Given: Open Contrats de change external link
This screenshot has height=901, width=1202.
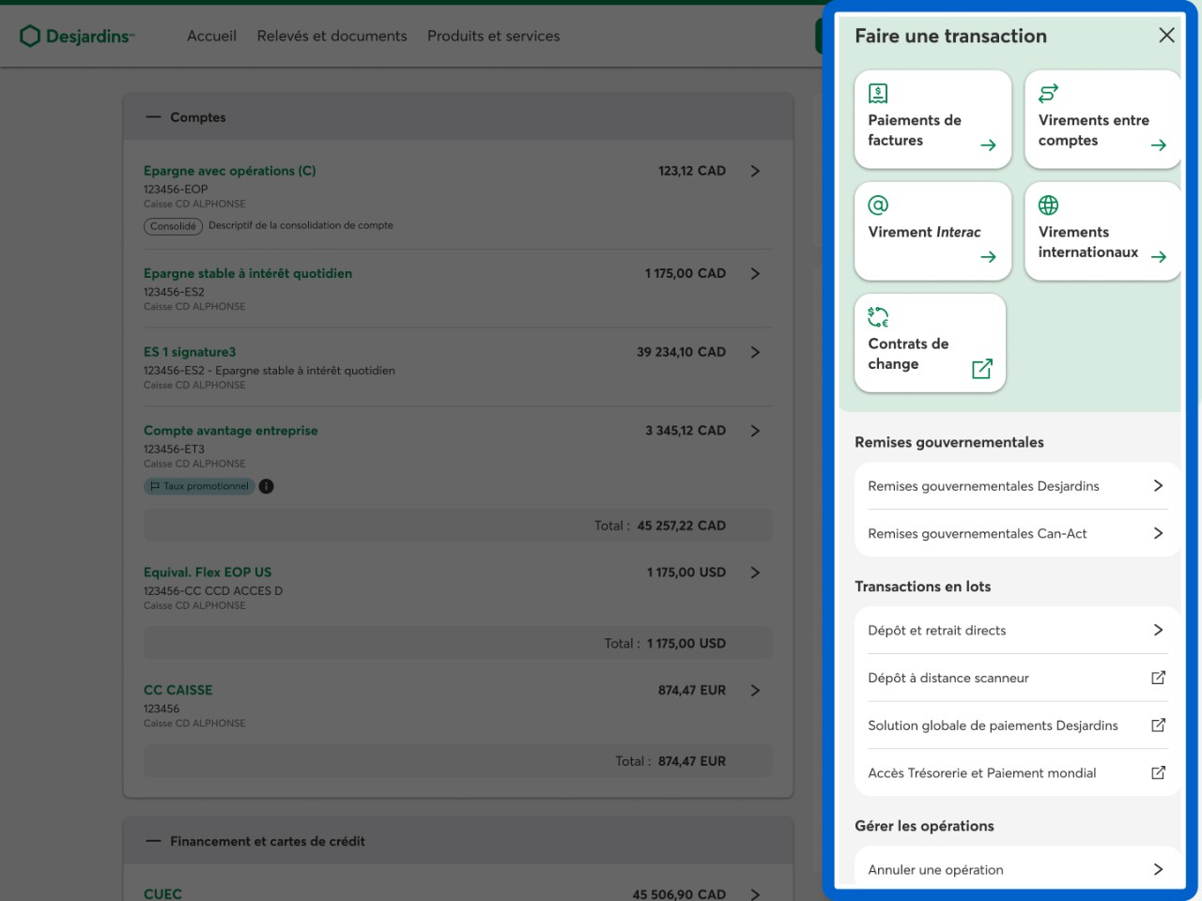Looking at the screenshot, I should [x=930, y=344].
